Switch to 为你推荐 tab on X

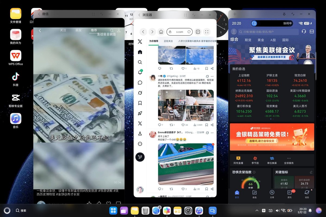tap(153, 41)
